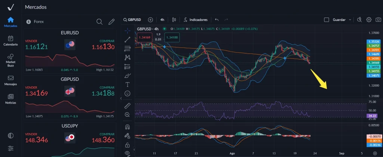The height and width of the screenshot is (157, 383).
Task: Click the GBPUSD flag pair icon
Action: click(x=70, y=92)
